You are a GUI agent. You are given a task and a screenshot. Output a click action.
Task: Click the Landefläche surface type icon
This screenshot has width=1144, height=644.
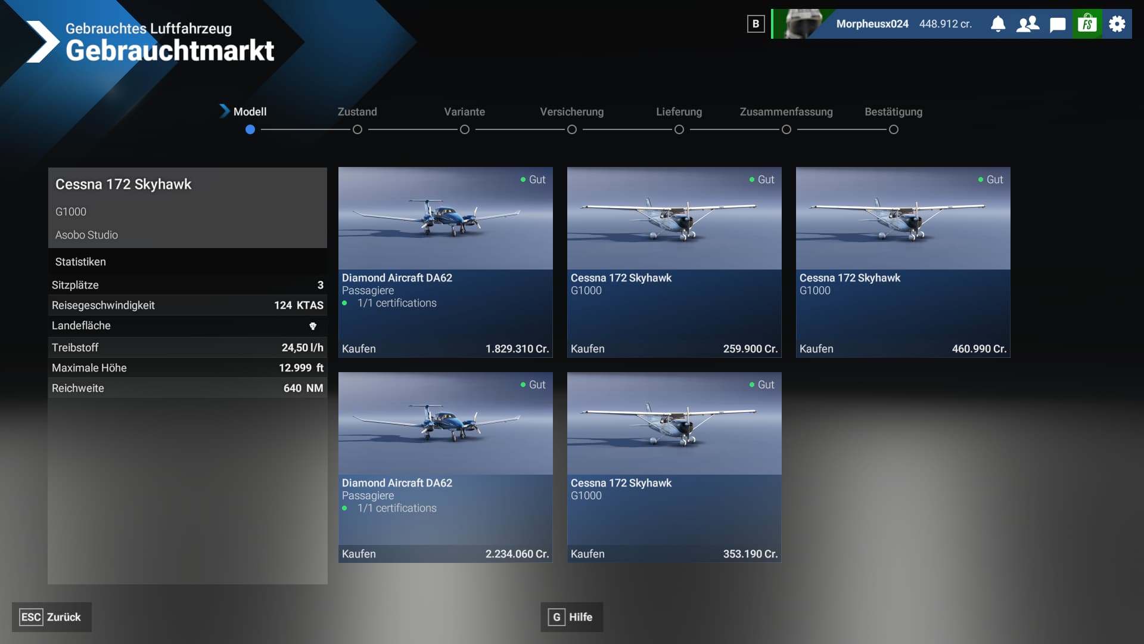[313, 326]
